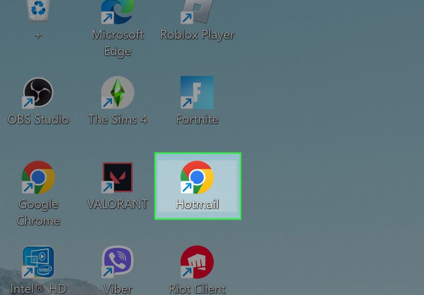The height and width of the screenshot is (295, 424).
Task: Select the Microsoft Edge shortcut icon
Action: (x=117, y=12)
